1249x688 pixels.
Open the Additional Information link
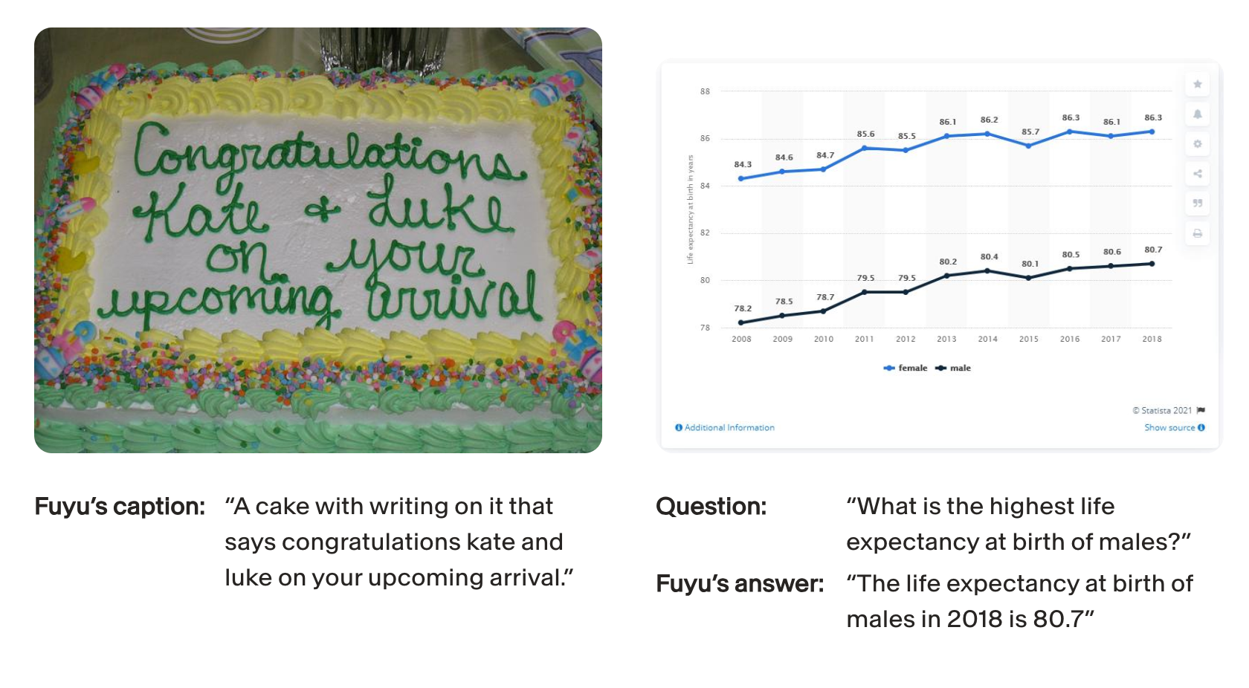tap(729, 427)
